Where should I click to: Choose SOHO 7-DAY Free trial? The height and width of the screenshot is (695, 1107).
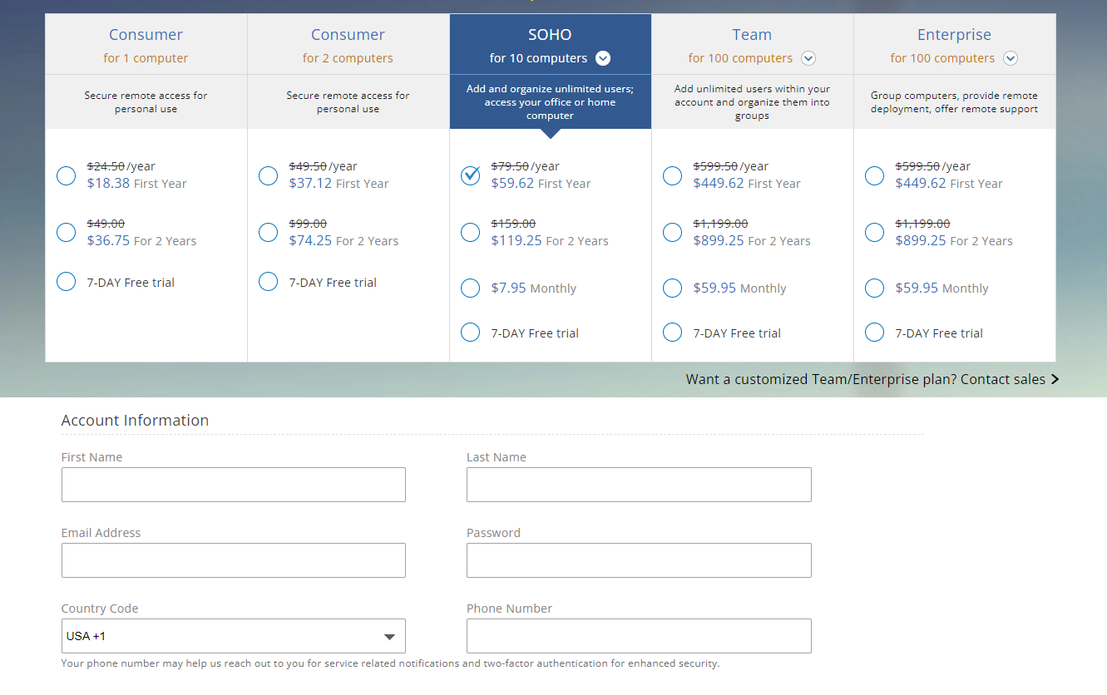point(471,333)
